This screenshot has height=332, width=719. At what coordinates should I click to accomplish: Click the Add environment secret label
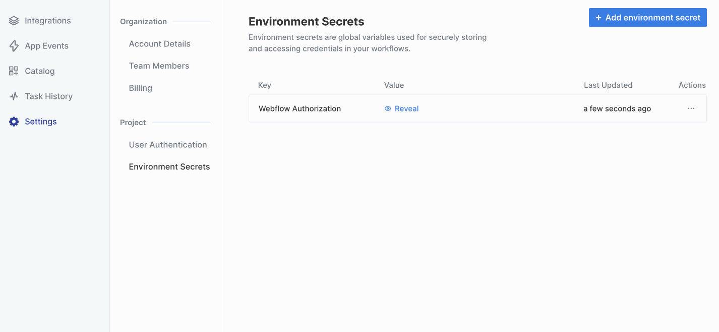point(653,18)
